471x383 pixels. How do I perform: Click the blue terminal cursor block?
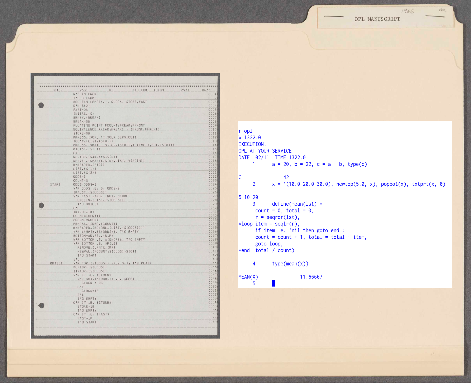pyautogui.click(x=273, y=283)
